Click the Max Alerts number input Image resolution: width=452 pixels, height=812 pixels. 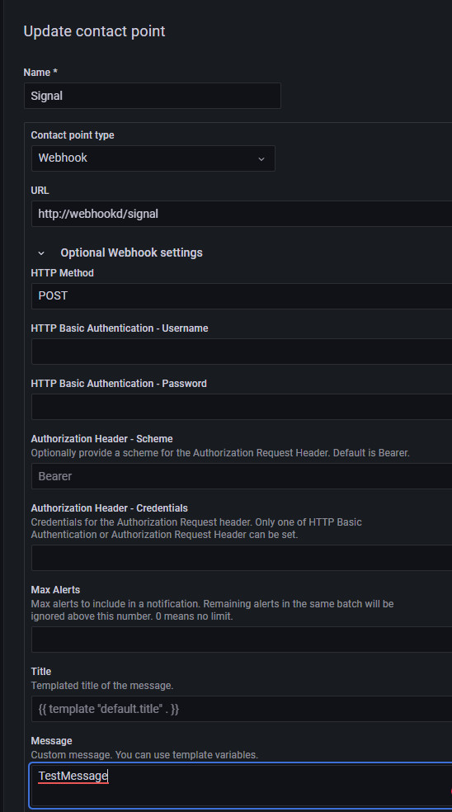242,640
